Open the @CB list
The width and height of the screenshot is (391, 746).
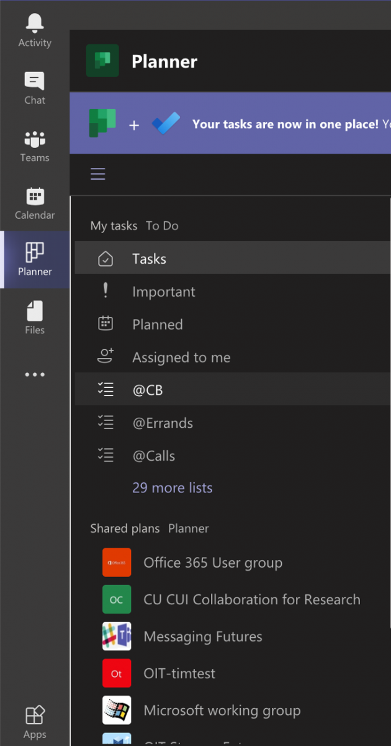(x=233, y=390)
